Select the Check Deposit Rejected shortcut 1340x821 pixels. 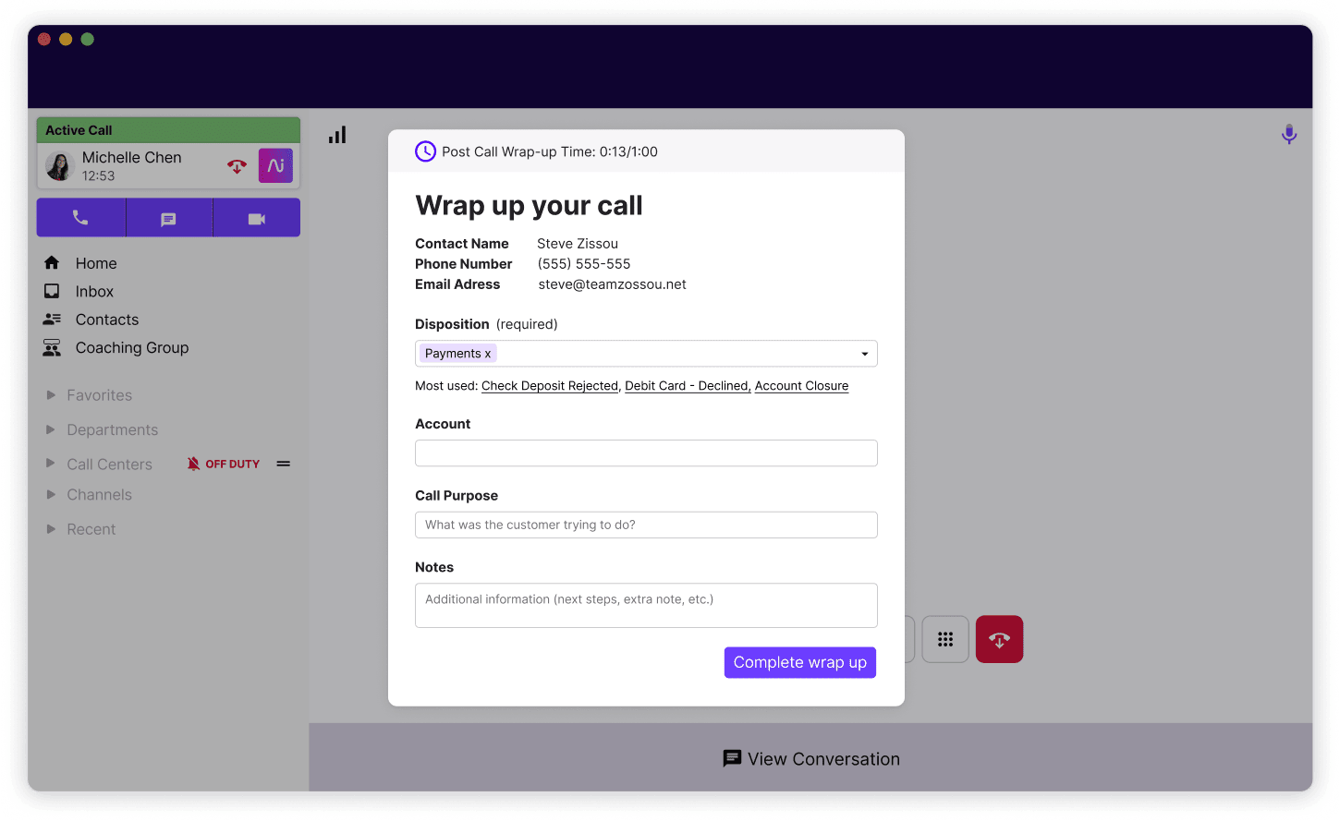[549, 385]
